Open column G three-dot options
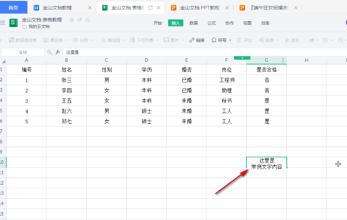Viewport: 347px width, 220px height. [283, 60]
